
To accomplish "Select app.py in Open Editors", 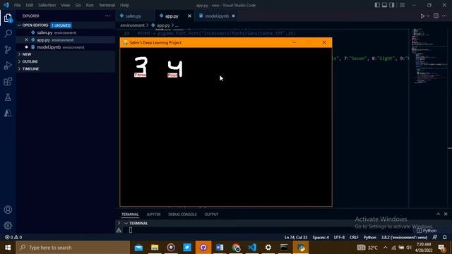I will point(66,40).
